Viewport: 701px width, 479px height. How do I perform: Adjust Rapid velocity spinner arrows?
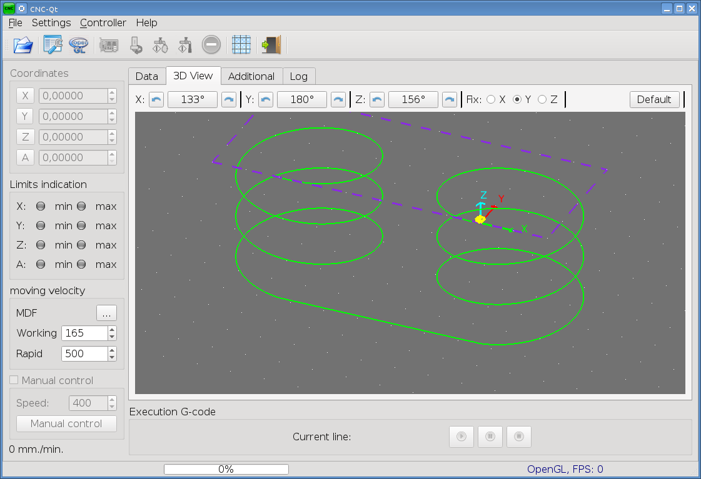click(x=112, y=353)
